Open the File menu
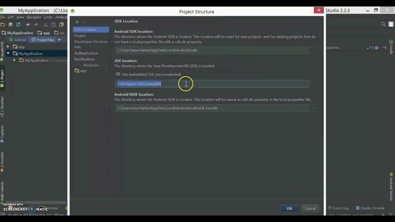The width and height of the screenshot is (395, 222). click(x=2, y=17)
